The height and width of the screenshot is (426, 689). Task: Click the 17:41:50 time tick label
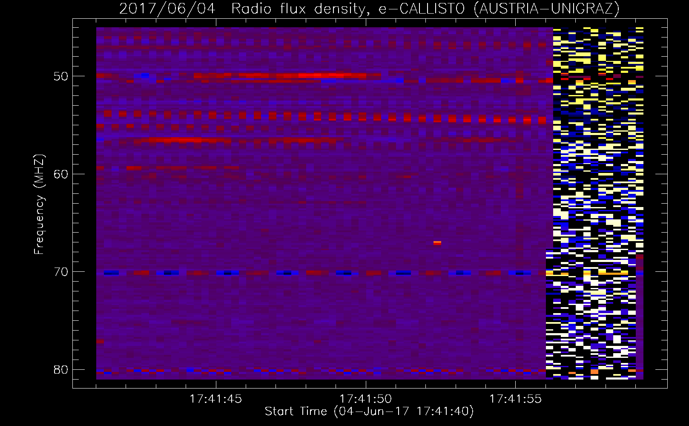pos(365,399)
